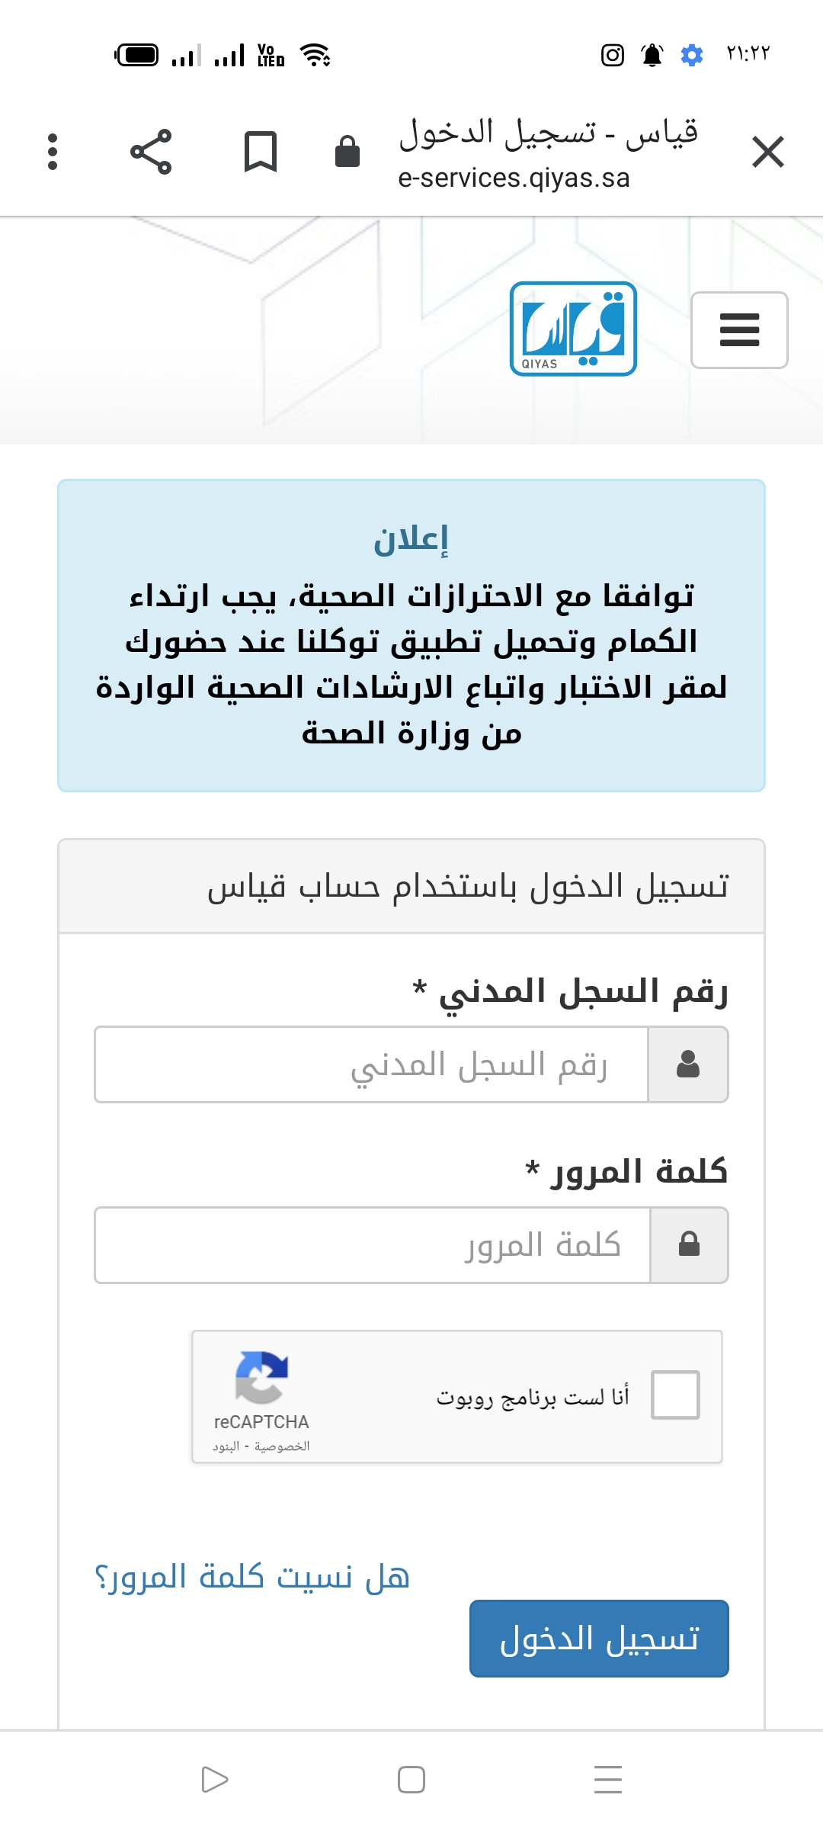Open the هل نسيت كلمة المرور؟ link
Image resolution: width=823 pixels, height=1830 pixels.
point(252,1576)
